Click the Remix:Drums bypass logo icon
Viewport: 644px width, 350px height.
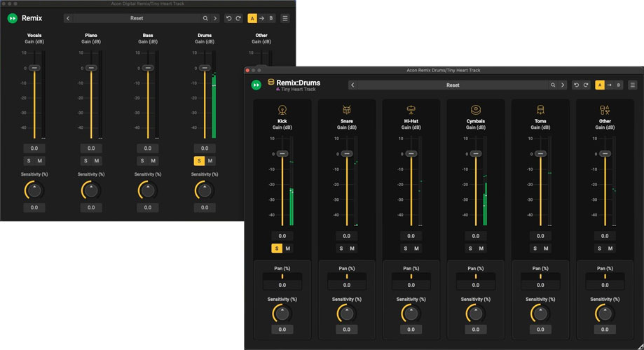(x=256, y=85)
